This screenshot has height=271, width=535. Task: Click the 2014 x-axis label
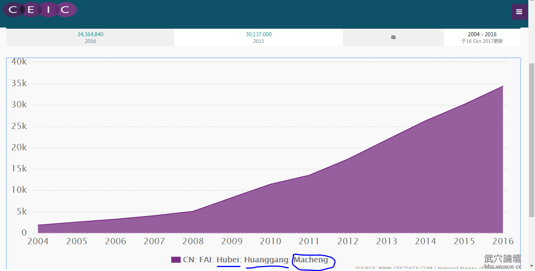click(425, 241)
